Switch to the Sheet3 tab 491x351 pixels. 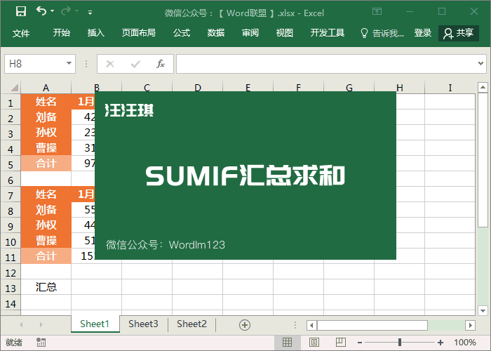(143, 324)
